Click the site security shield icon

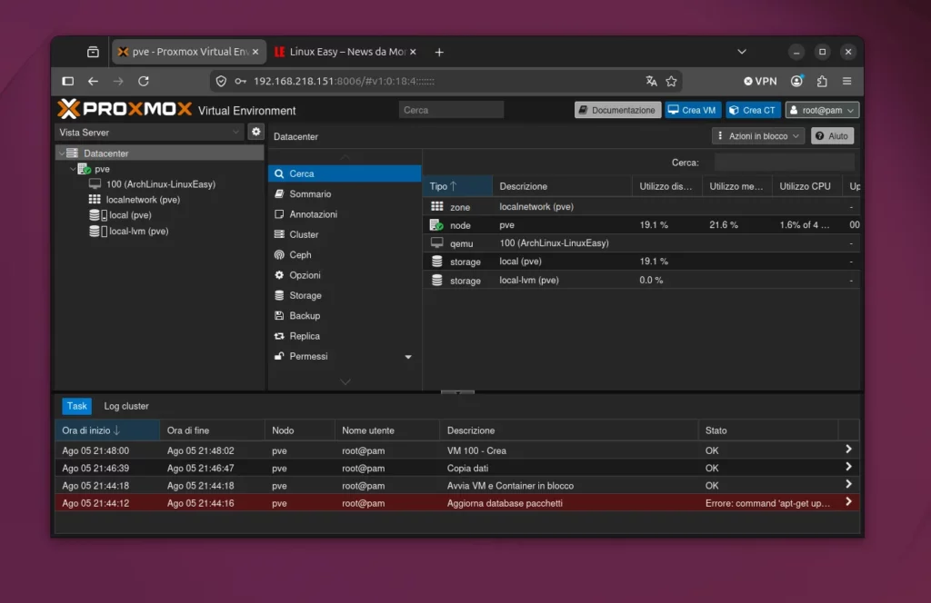pos(221,81)
